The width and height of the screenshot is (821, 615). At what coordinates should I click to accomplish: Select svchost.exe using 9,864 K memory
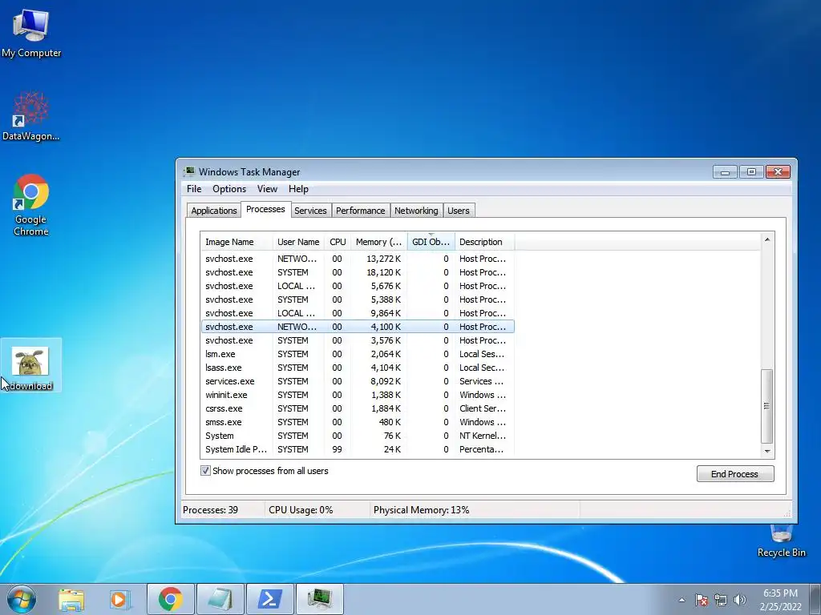358,313
